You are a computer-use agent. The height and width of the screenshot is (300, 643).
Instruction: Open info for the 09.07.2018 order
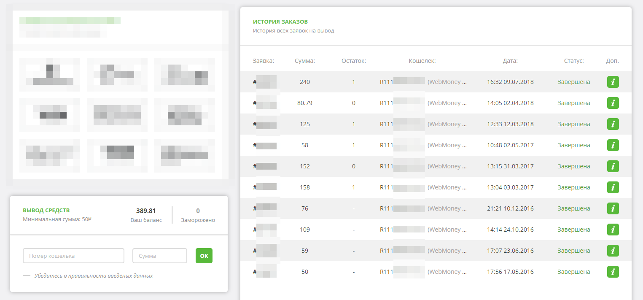(x=613, y=82)
